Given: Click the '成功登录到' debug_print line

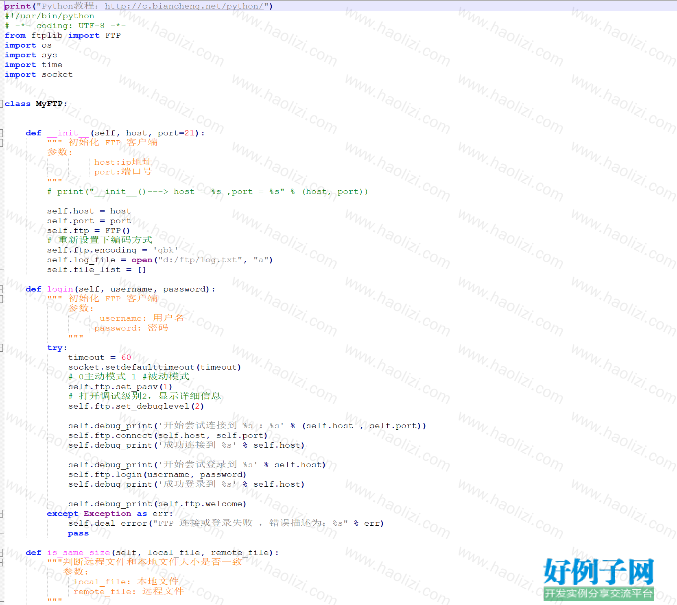Looking at the screenshot, I should coord(186,484).
